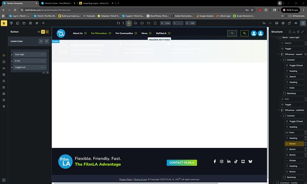Collapse all icon in Structure header
307x184 pixels.
(x=303, y=32)
